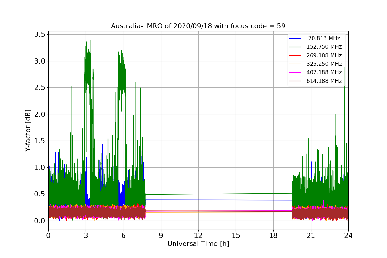Click the x-axis tick label '15'
The height and width of the screenshot is (258, 387).
pos(236,236)
